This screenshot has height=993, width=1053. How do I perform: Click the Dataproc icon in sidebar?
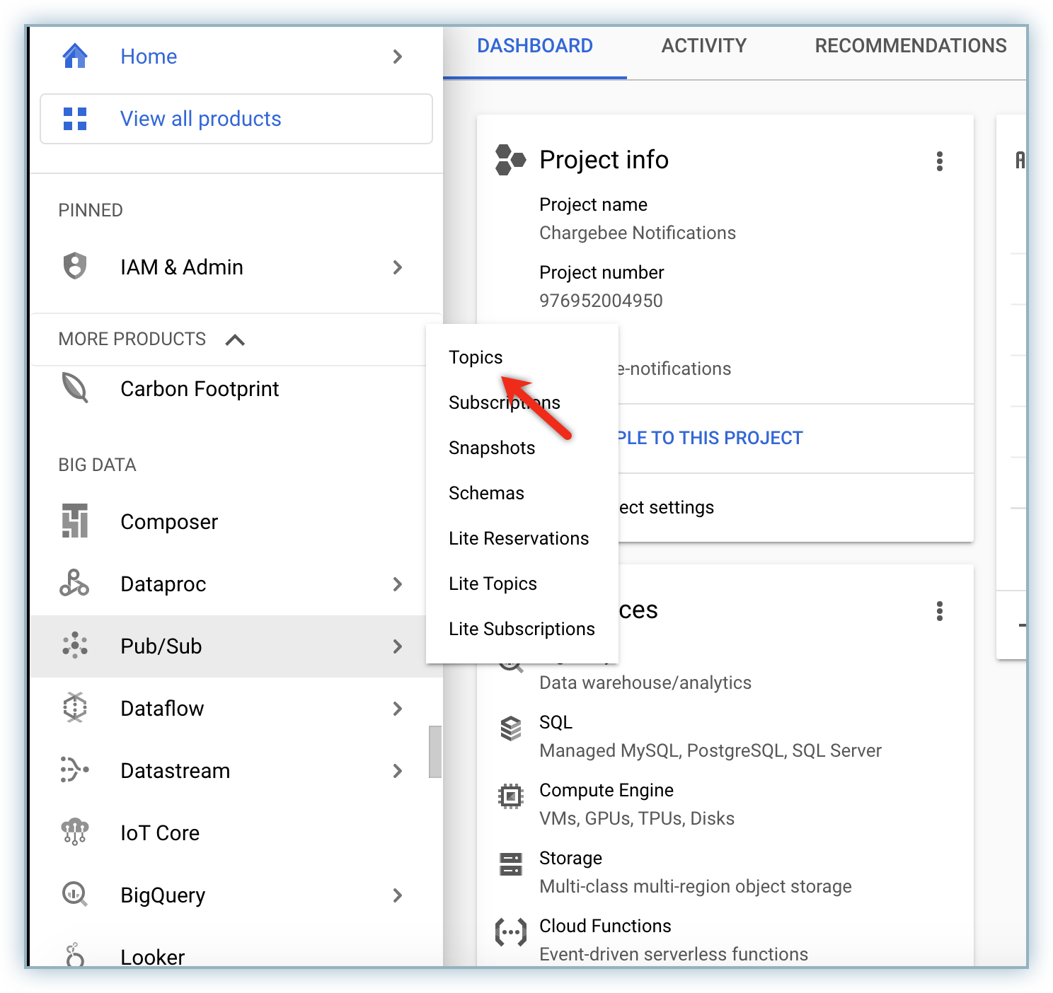[75, 583]
